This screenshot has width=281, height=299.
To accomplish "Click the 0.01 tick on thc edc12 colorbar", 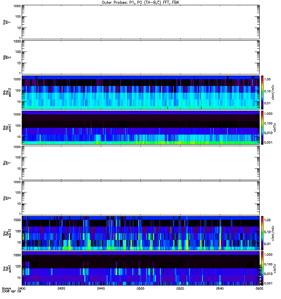I will click(267, 244).
